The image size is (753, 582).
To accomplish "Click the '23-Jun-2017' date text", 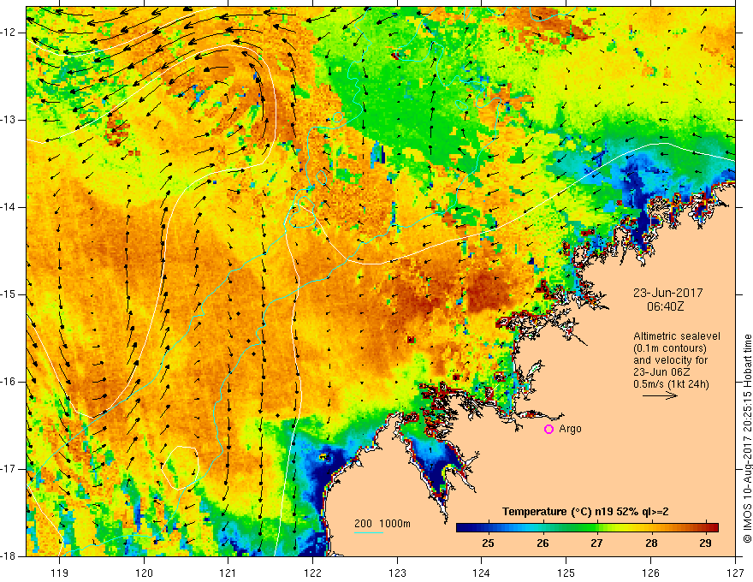I will coord(668,293).
